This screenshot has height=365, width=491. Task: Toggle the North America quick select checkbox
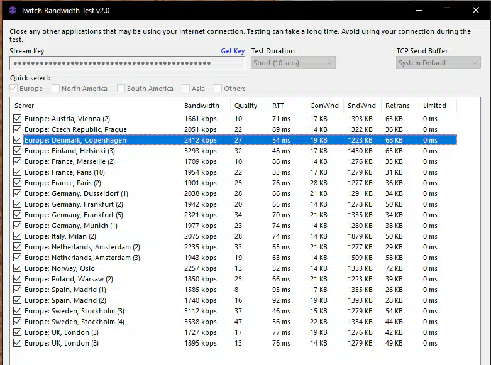pyautogui.click(x=55, y=89)
